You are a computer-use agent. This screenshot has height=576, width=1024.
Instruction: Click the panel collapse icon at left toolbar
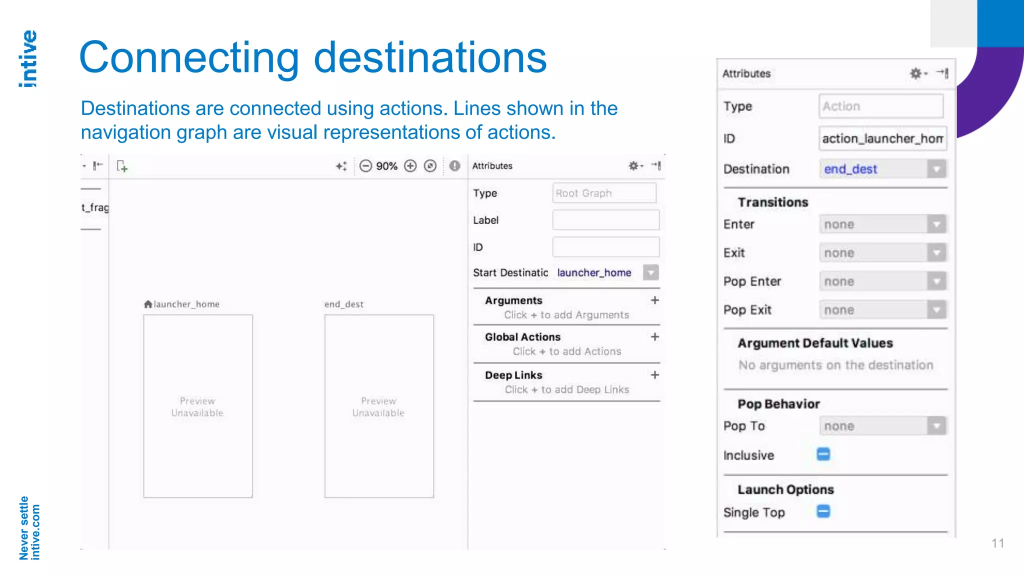[x=97, y=165]
